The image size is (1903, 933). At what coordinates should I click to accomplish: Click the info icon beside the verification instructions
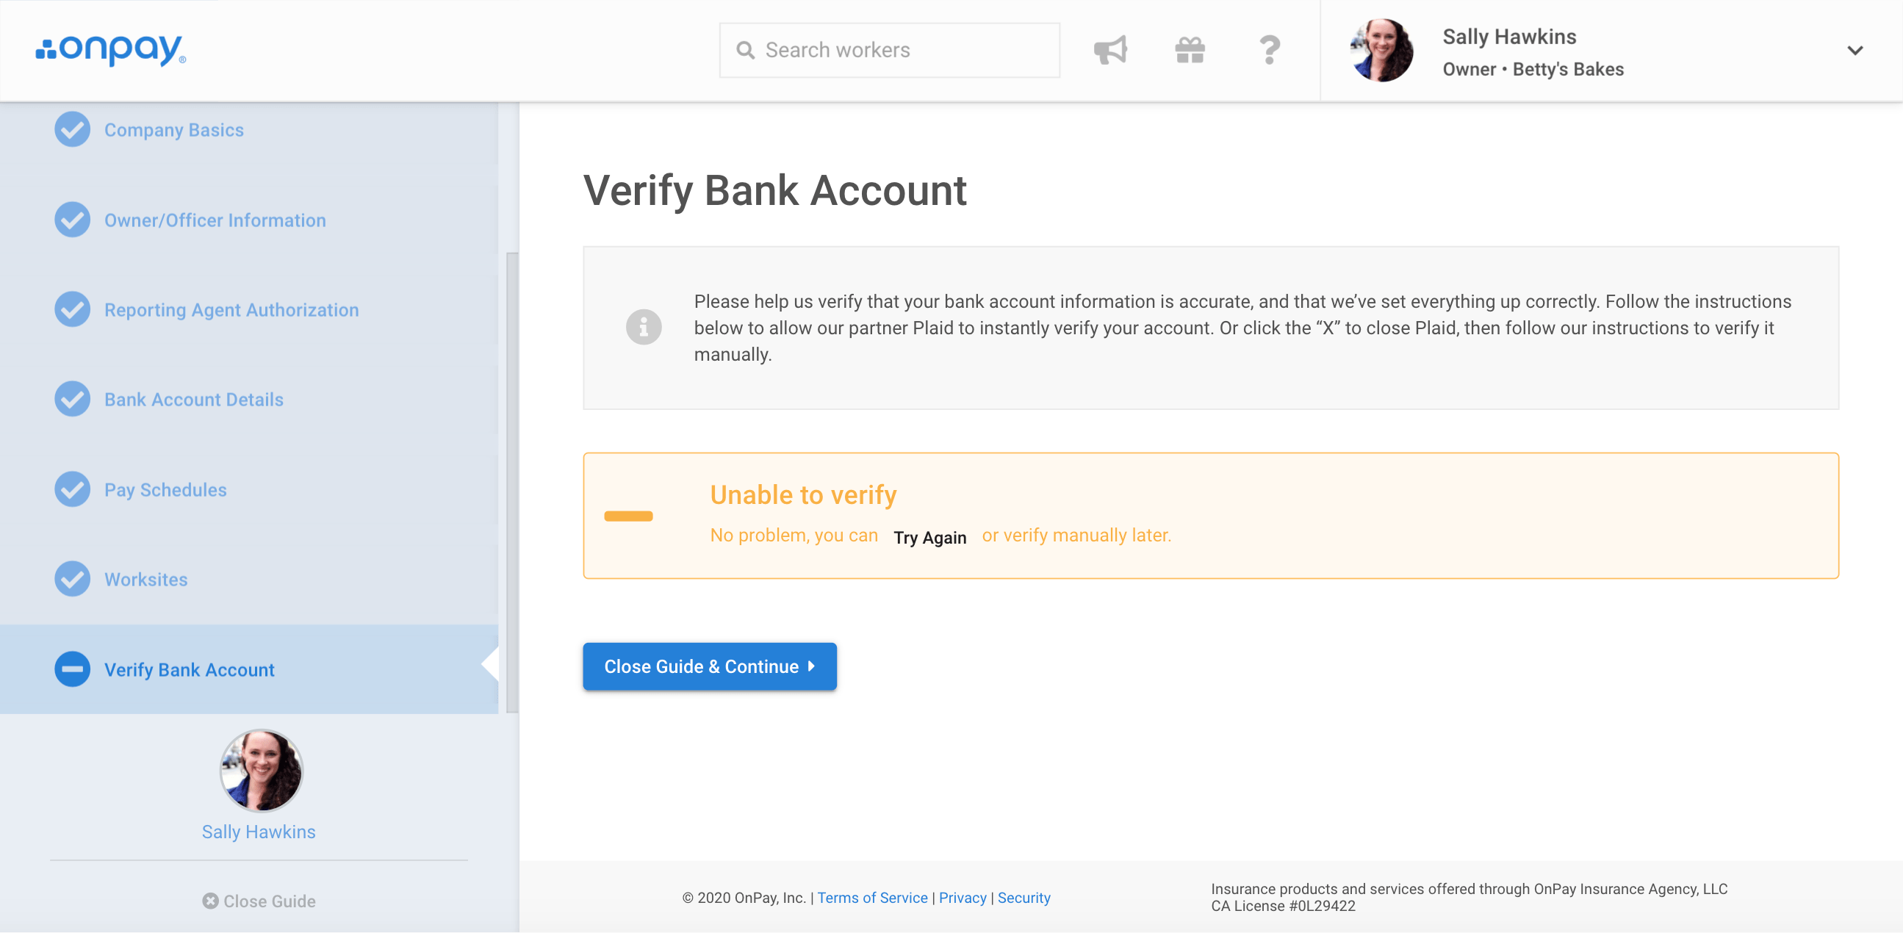tap(644, 327)
